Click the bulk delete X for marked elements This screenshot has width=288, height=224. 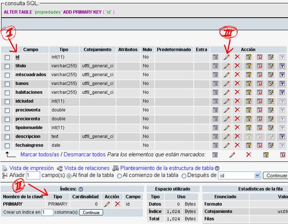click(x=249, y=154)
